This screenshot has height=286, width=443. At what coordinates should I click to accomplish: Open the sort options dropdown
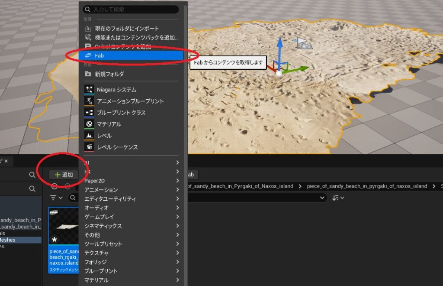338,198
